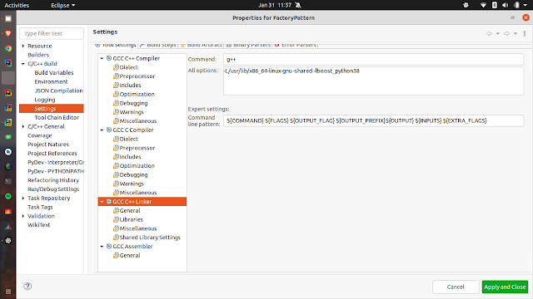
Task: Select the General icon under GCC Assembler
Action: [x=116, y=255]
